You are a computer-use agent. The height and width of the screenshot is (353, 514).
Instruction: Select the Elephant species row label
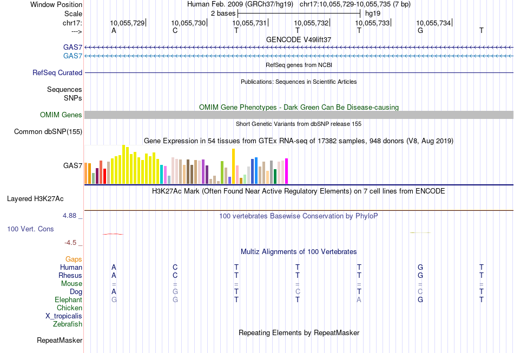[x=68, y=299]
